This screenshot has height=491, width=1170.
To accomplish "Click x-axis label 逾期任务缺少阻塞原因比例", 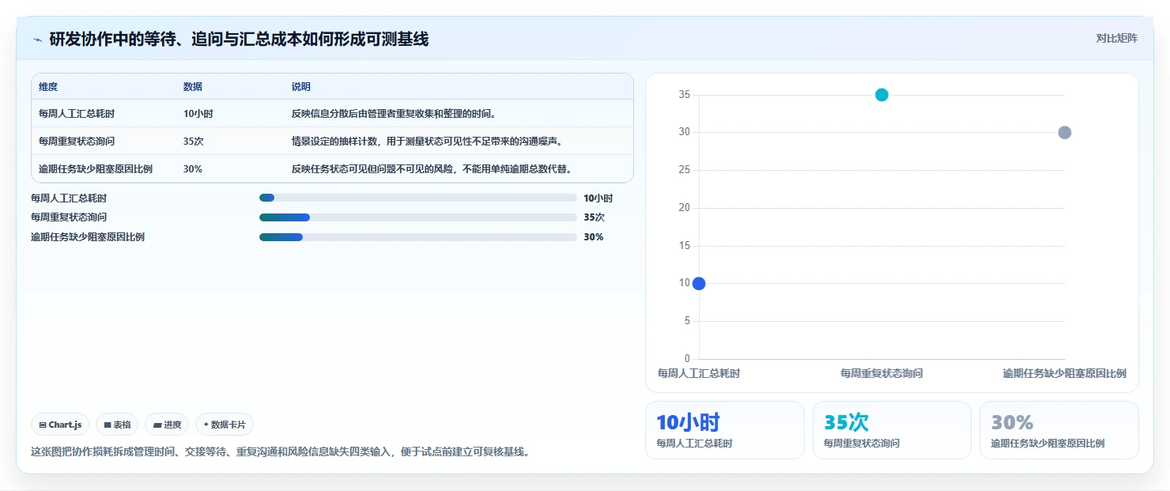I will [1064, 373].
